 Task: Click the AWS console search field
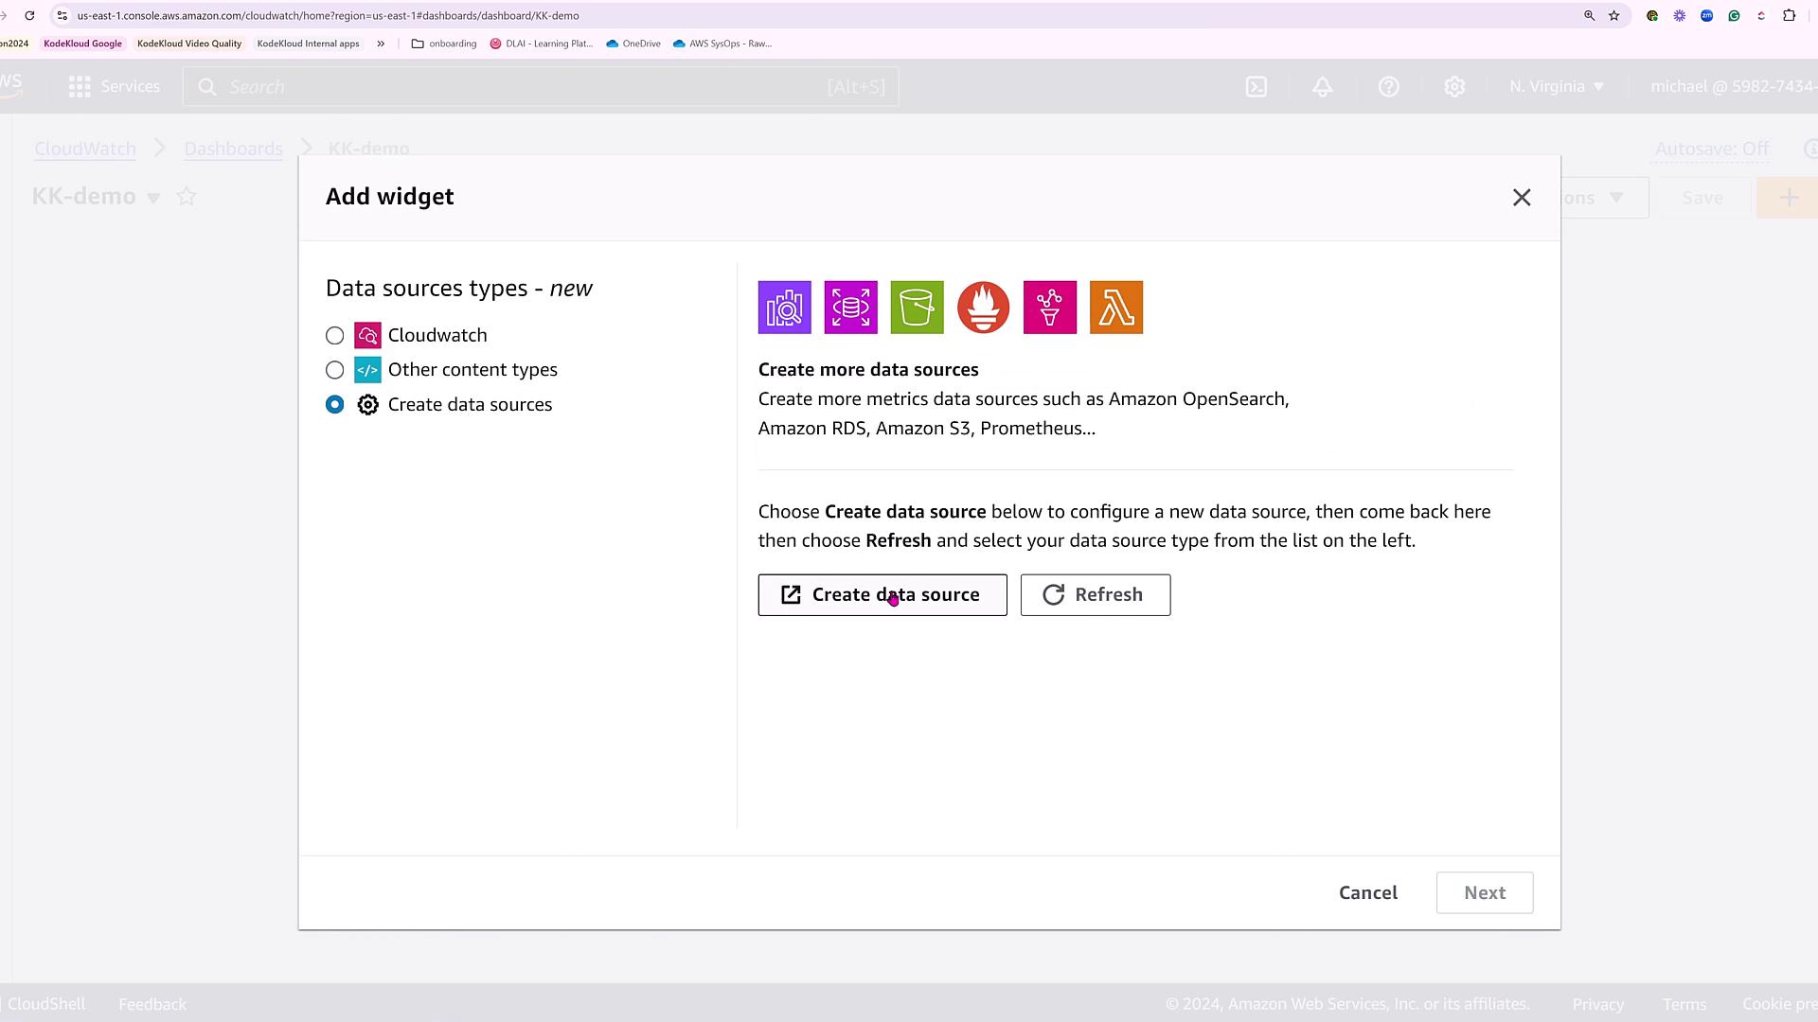pos(540,87)
